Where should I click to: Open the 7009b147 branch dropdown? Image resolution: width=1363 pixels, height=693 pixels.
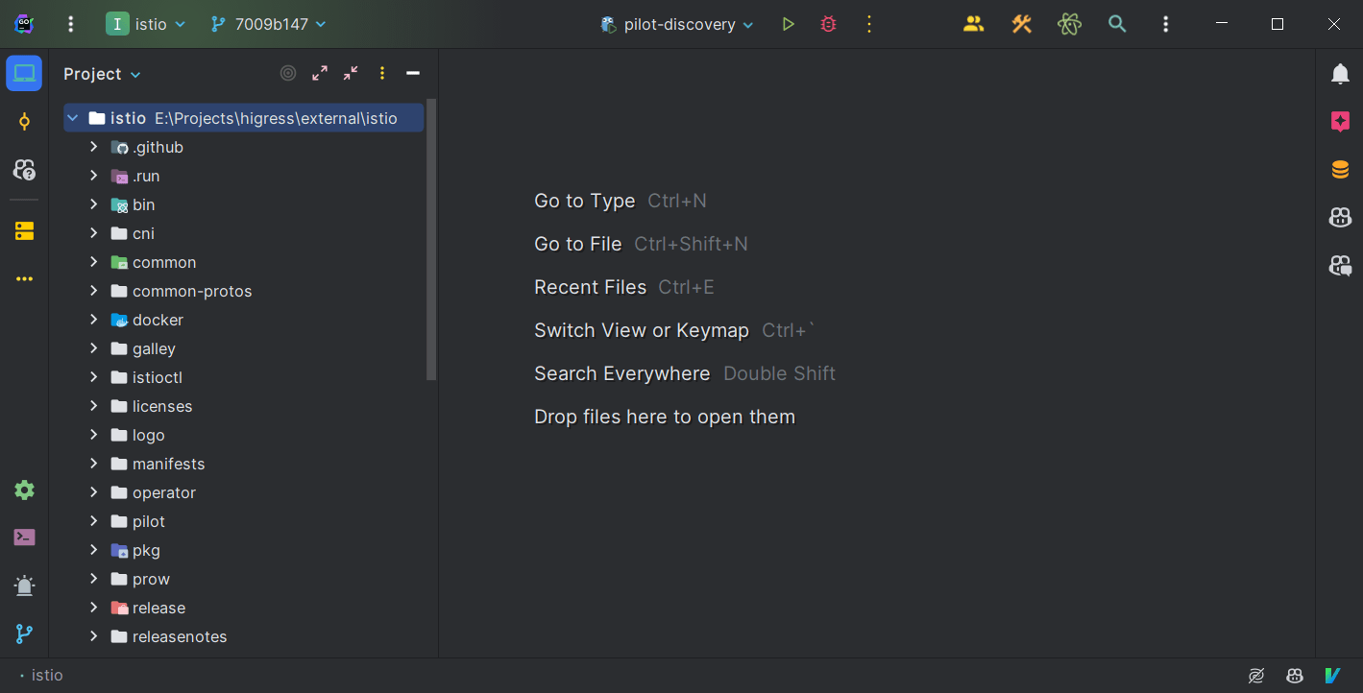[x=269, y=24]
